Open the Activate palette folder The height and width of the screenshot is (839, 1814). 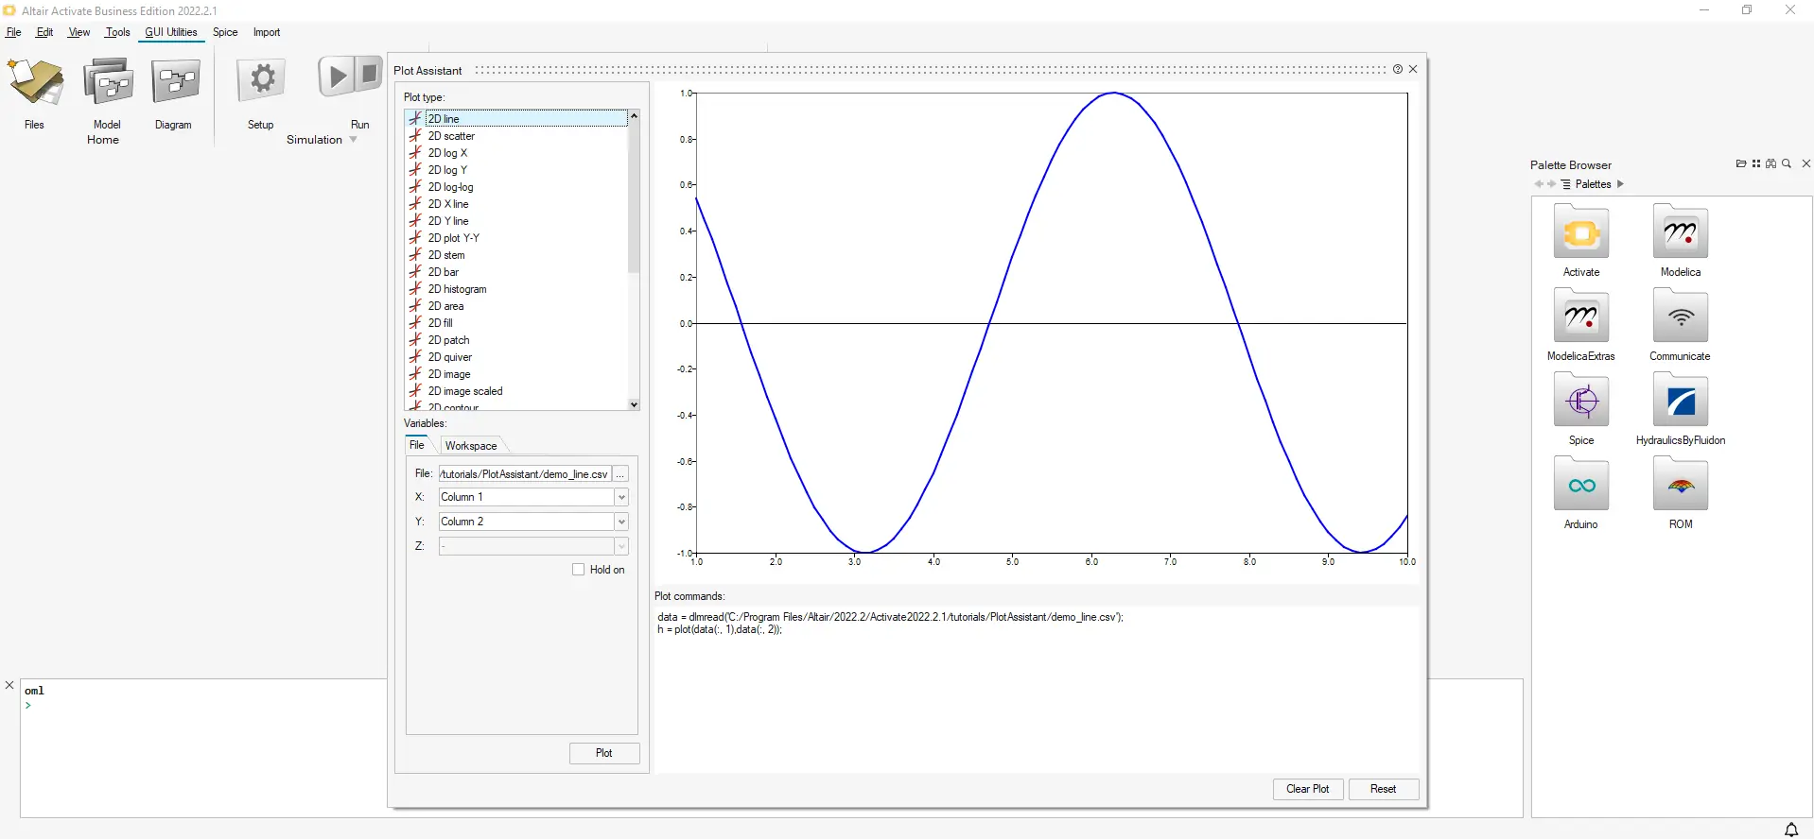click(1580, 232)
